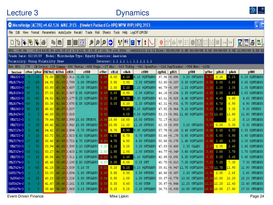This screenshot has width=273, height=205.
Task: Click the cBid column header
Action: [x=114, y=72]
